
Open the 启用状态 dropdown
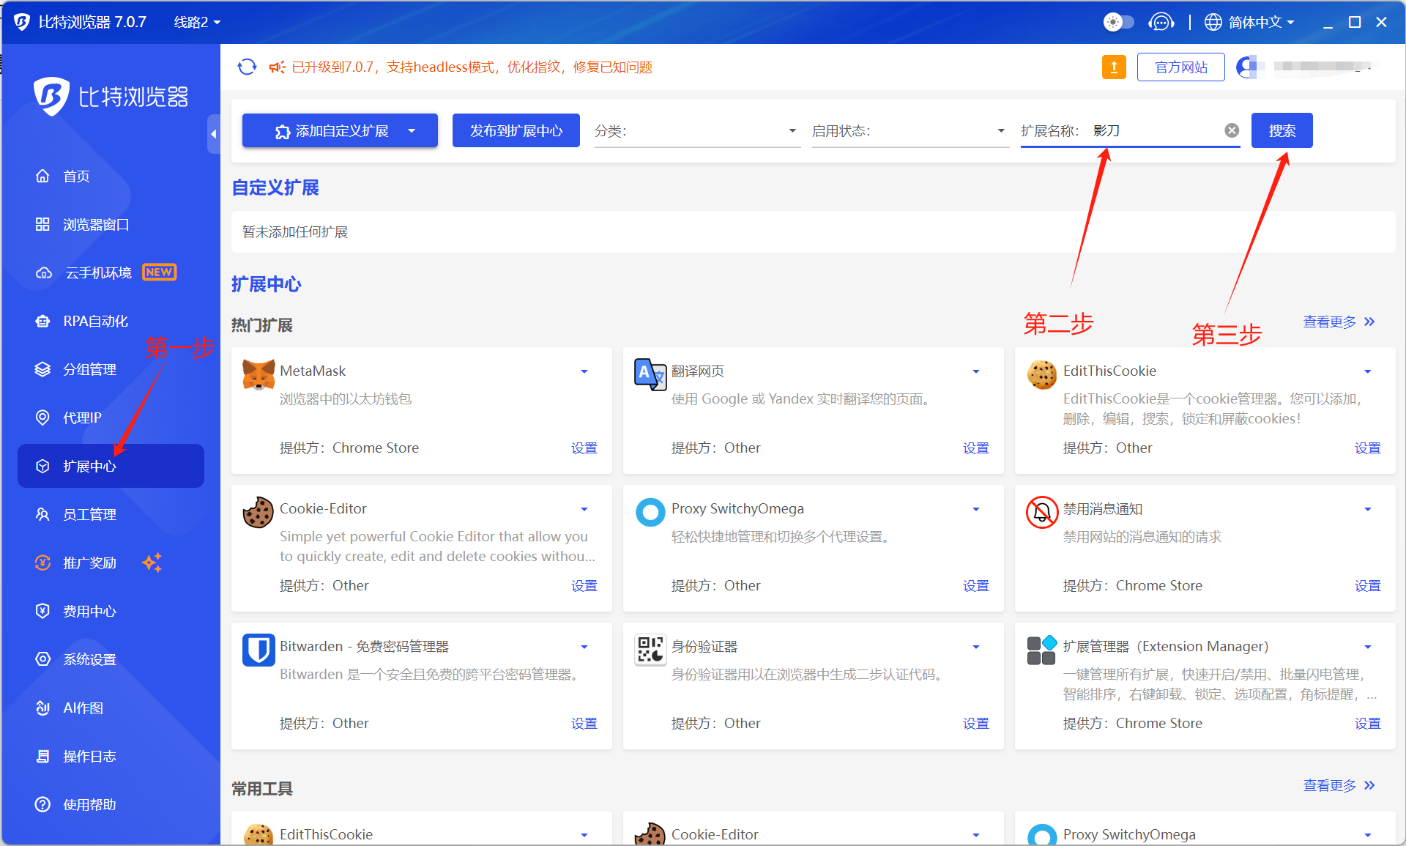(x=909, y=131)
